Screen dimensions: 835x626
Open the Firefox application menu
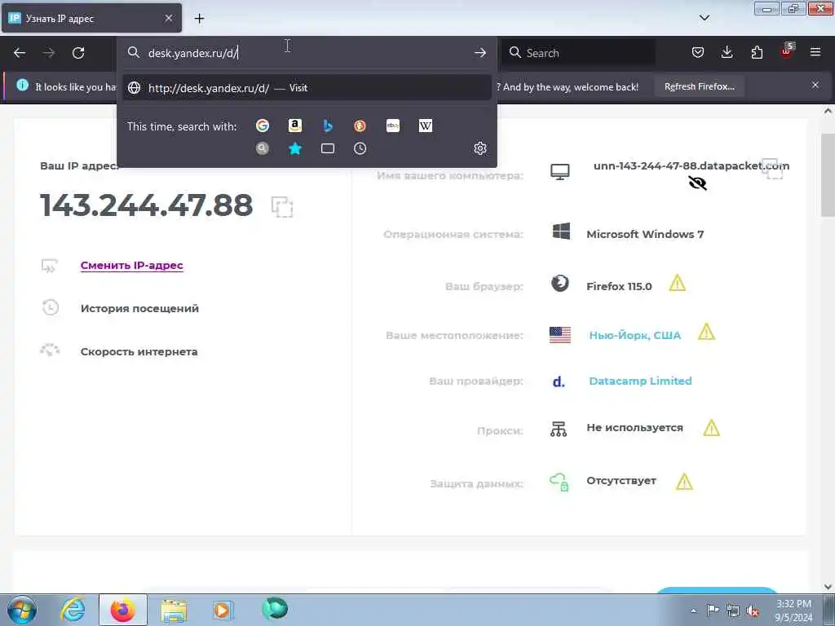coord(815,52)
